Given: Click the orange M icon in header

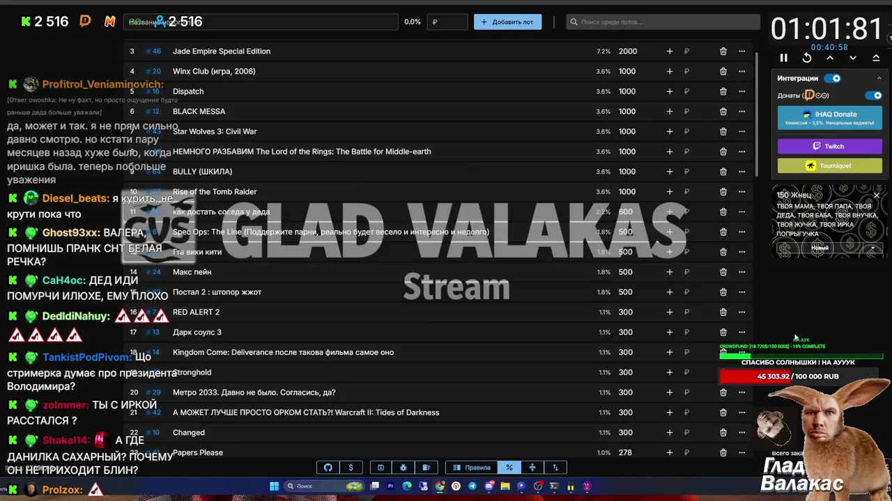Looking at the screenshot, I should (109, 22).
